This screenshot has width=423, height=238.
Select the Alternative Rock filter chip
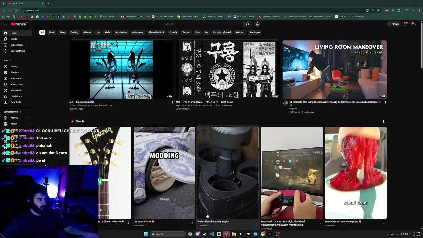(156, 32)
